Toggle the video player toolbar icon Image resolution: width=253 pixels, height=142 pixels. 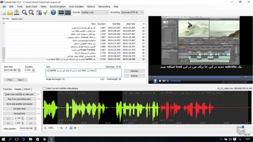[68, 12]
